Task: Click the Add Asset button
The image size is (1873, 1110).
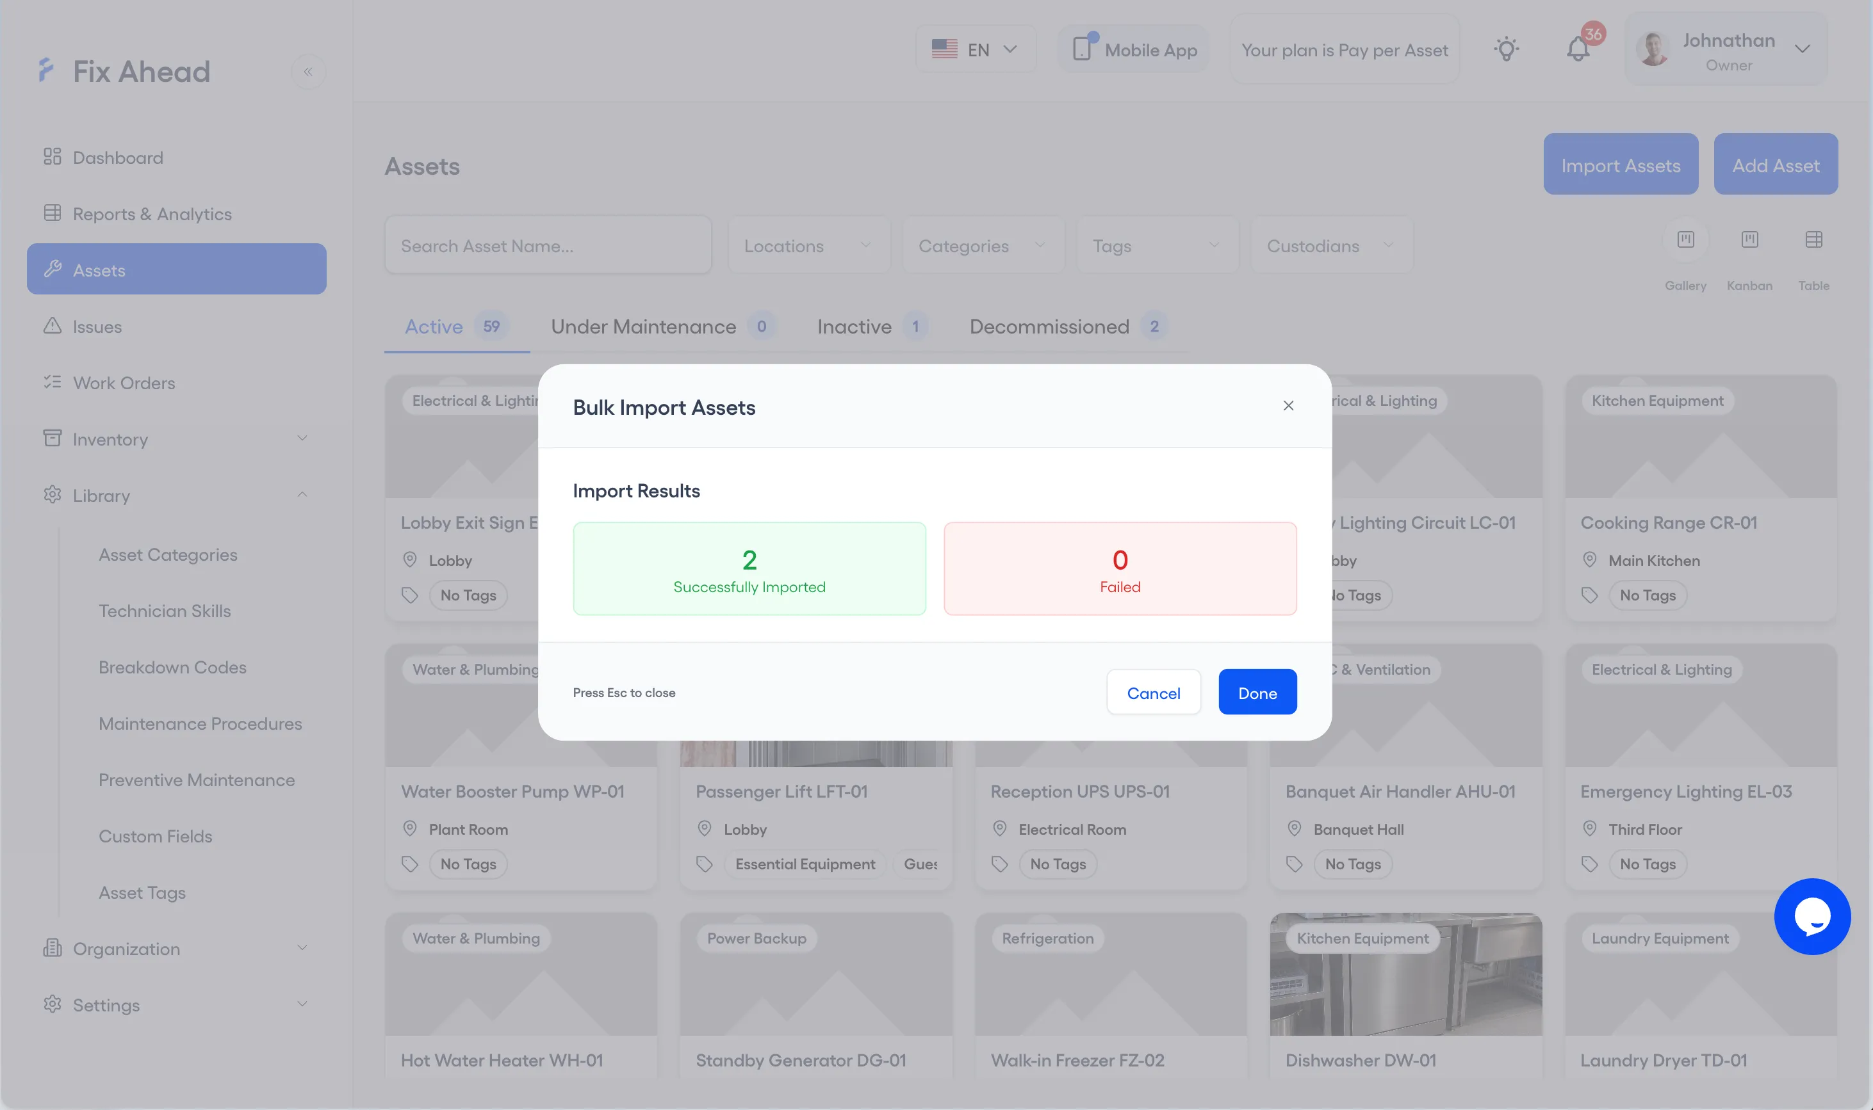Action: pos(1775,165)
